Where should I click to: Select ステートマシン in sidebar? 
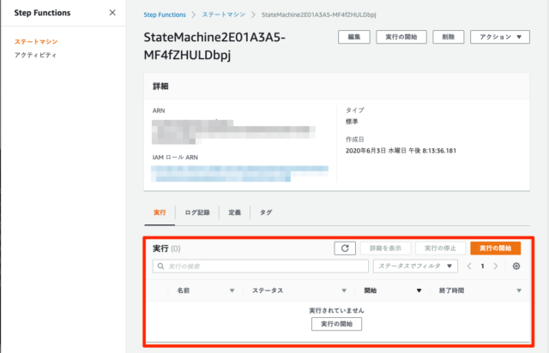(36, 42)
